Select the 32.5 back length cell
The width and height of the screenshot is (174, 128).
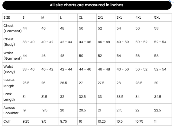click(x=87, y=97)
